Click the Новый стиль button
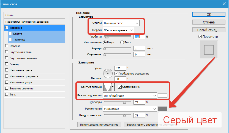 (209, 30)
